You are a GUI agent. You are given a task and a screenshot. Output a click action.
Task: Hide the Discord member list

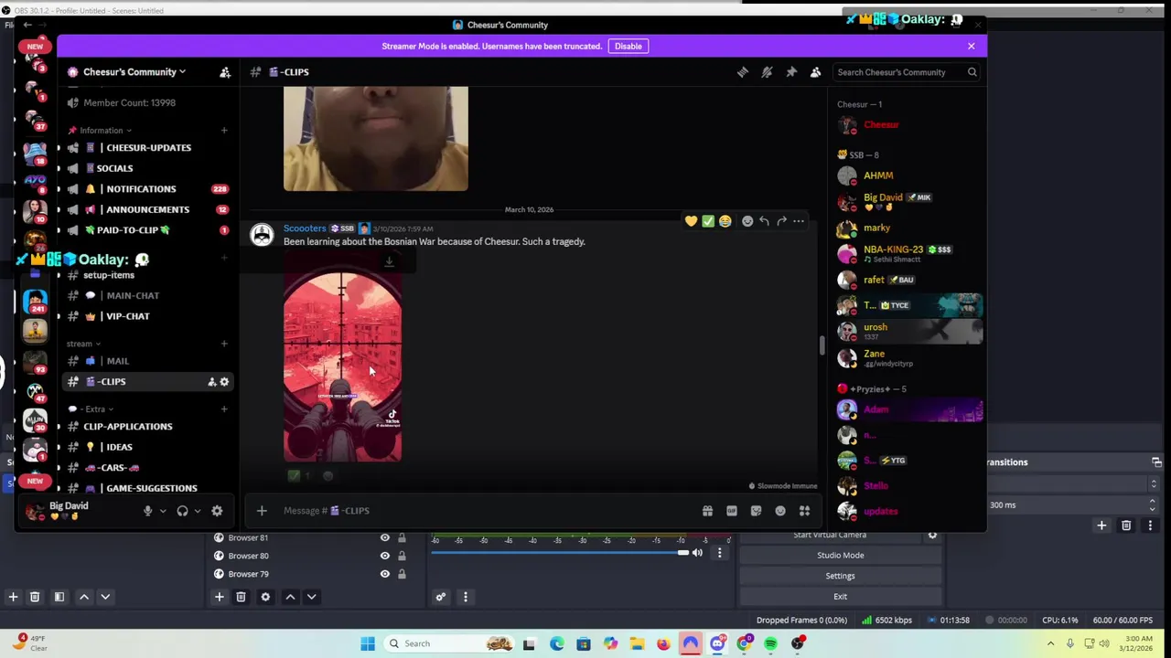click(x=815, y=72)
